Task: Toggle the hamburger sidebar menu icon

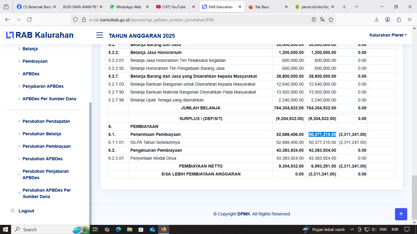Action: point(99,35)
